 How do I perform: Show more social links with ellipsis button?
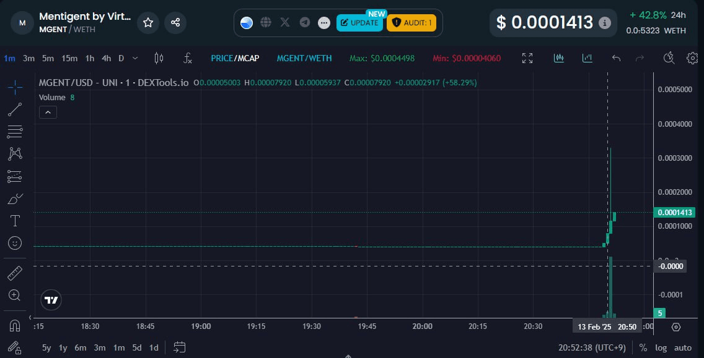[x=324, y=22]
